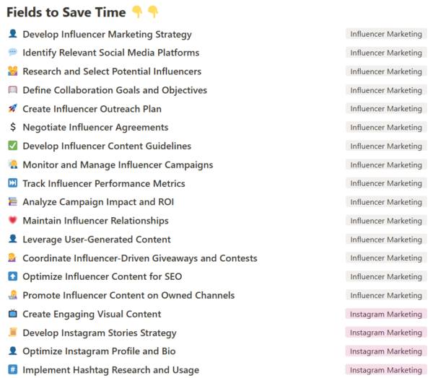433x378 pixels.
Task: Click the hashtag icon for Implement Hashtag Research
Action: [x=13, y=369]
